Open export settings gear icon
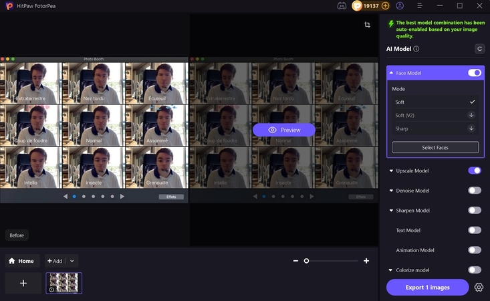This screenshot has width=490, height=301. 479,287
